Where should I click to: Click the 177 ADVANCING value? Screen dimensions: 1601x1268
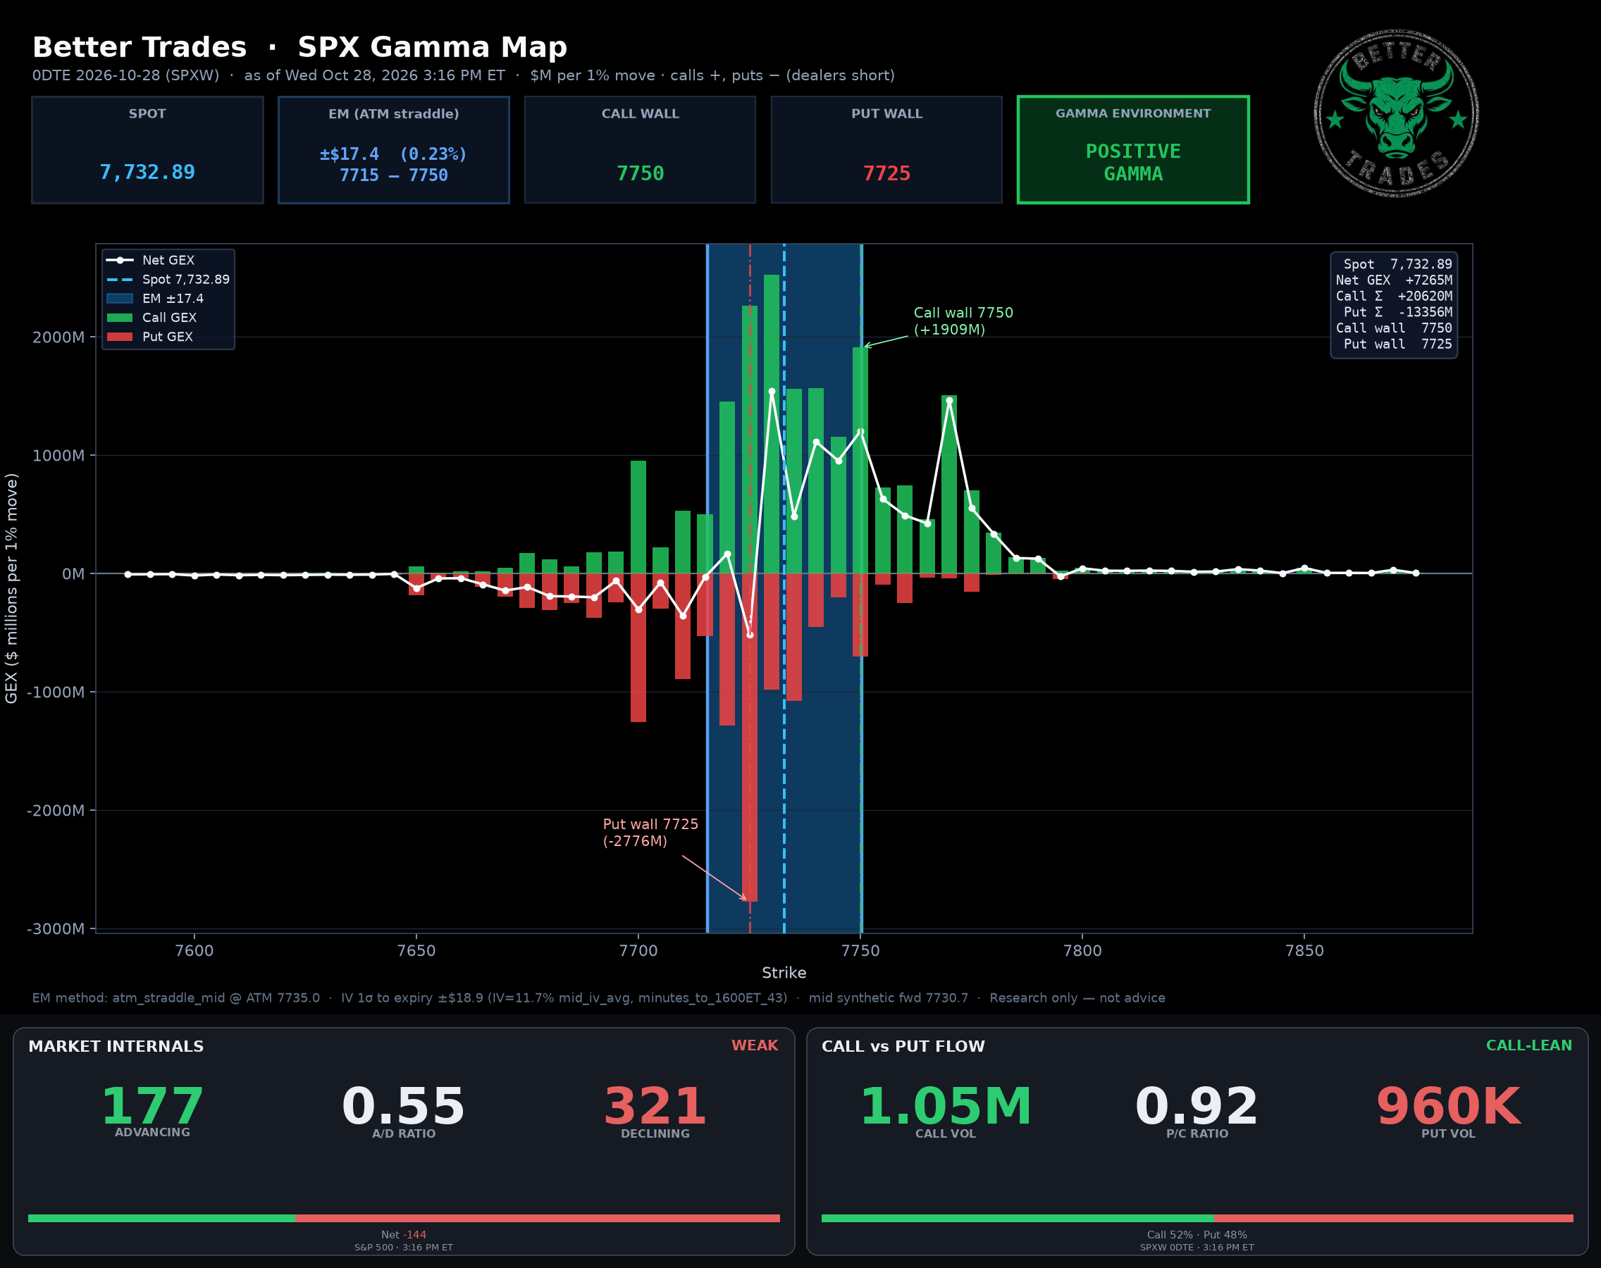click(152, 1107)
